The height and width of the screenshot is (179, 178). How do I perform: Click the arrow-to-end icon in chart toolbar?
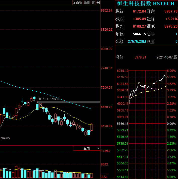point(98,3)
